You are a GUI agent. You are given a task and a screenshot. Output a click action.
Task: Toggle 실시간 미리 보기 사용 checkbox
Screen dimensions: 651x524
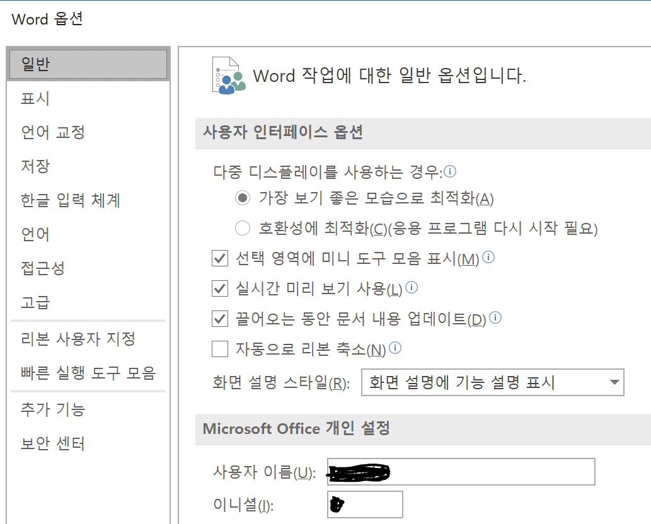pyautogui.click(x=220, y=288)
